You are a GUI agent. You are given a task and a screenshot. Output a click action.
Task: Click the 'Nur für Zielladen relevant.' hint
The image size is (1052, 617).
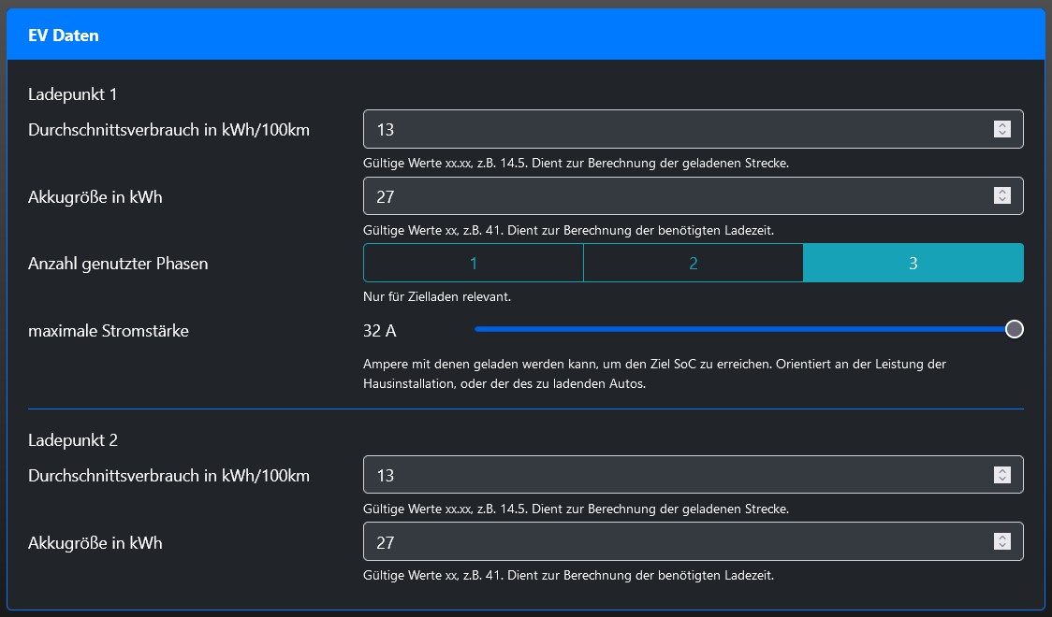[437, 296]
